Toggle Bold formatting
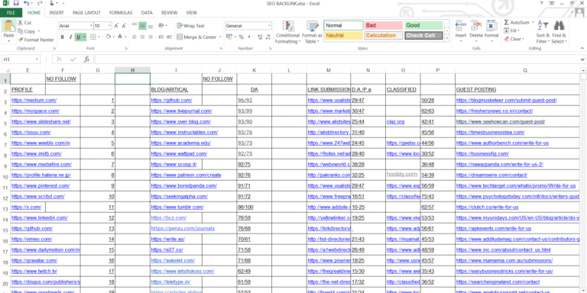 (x=62, y=37)
